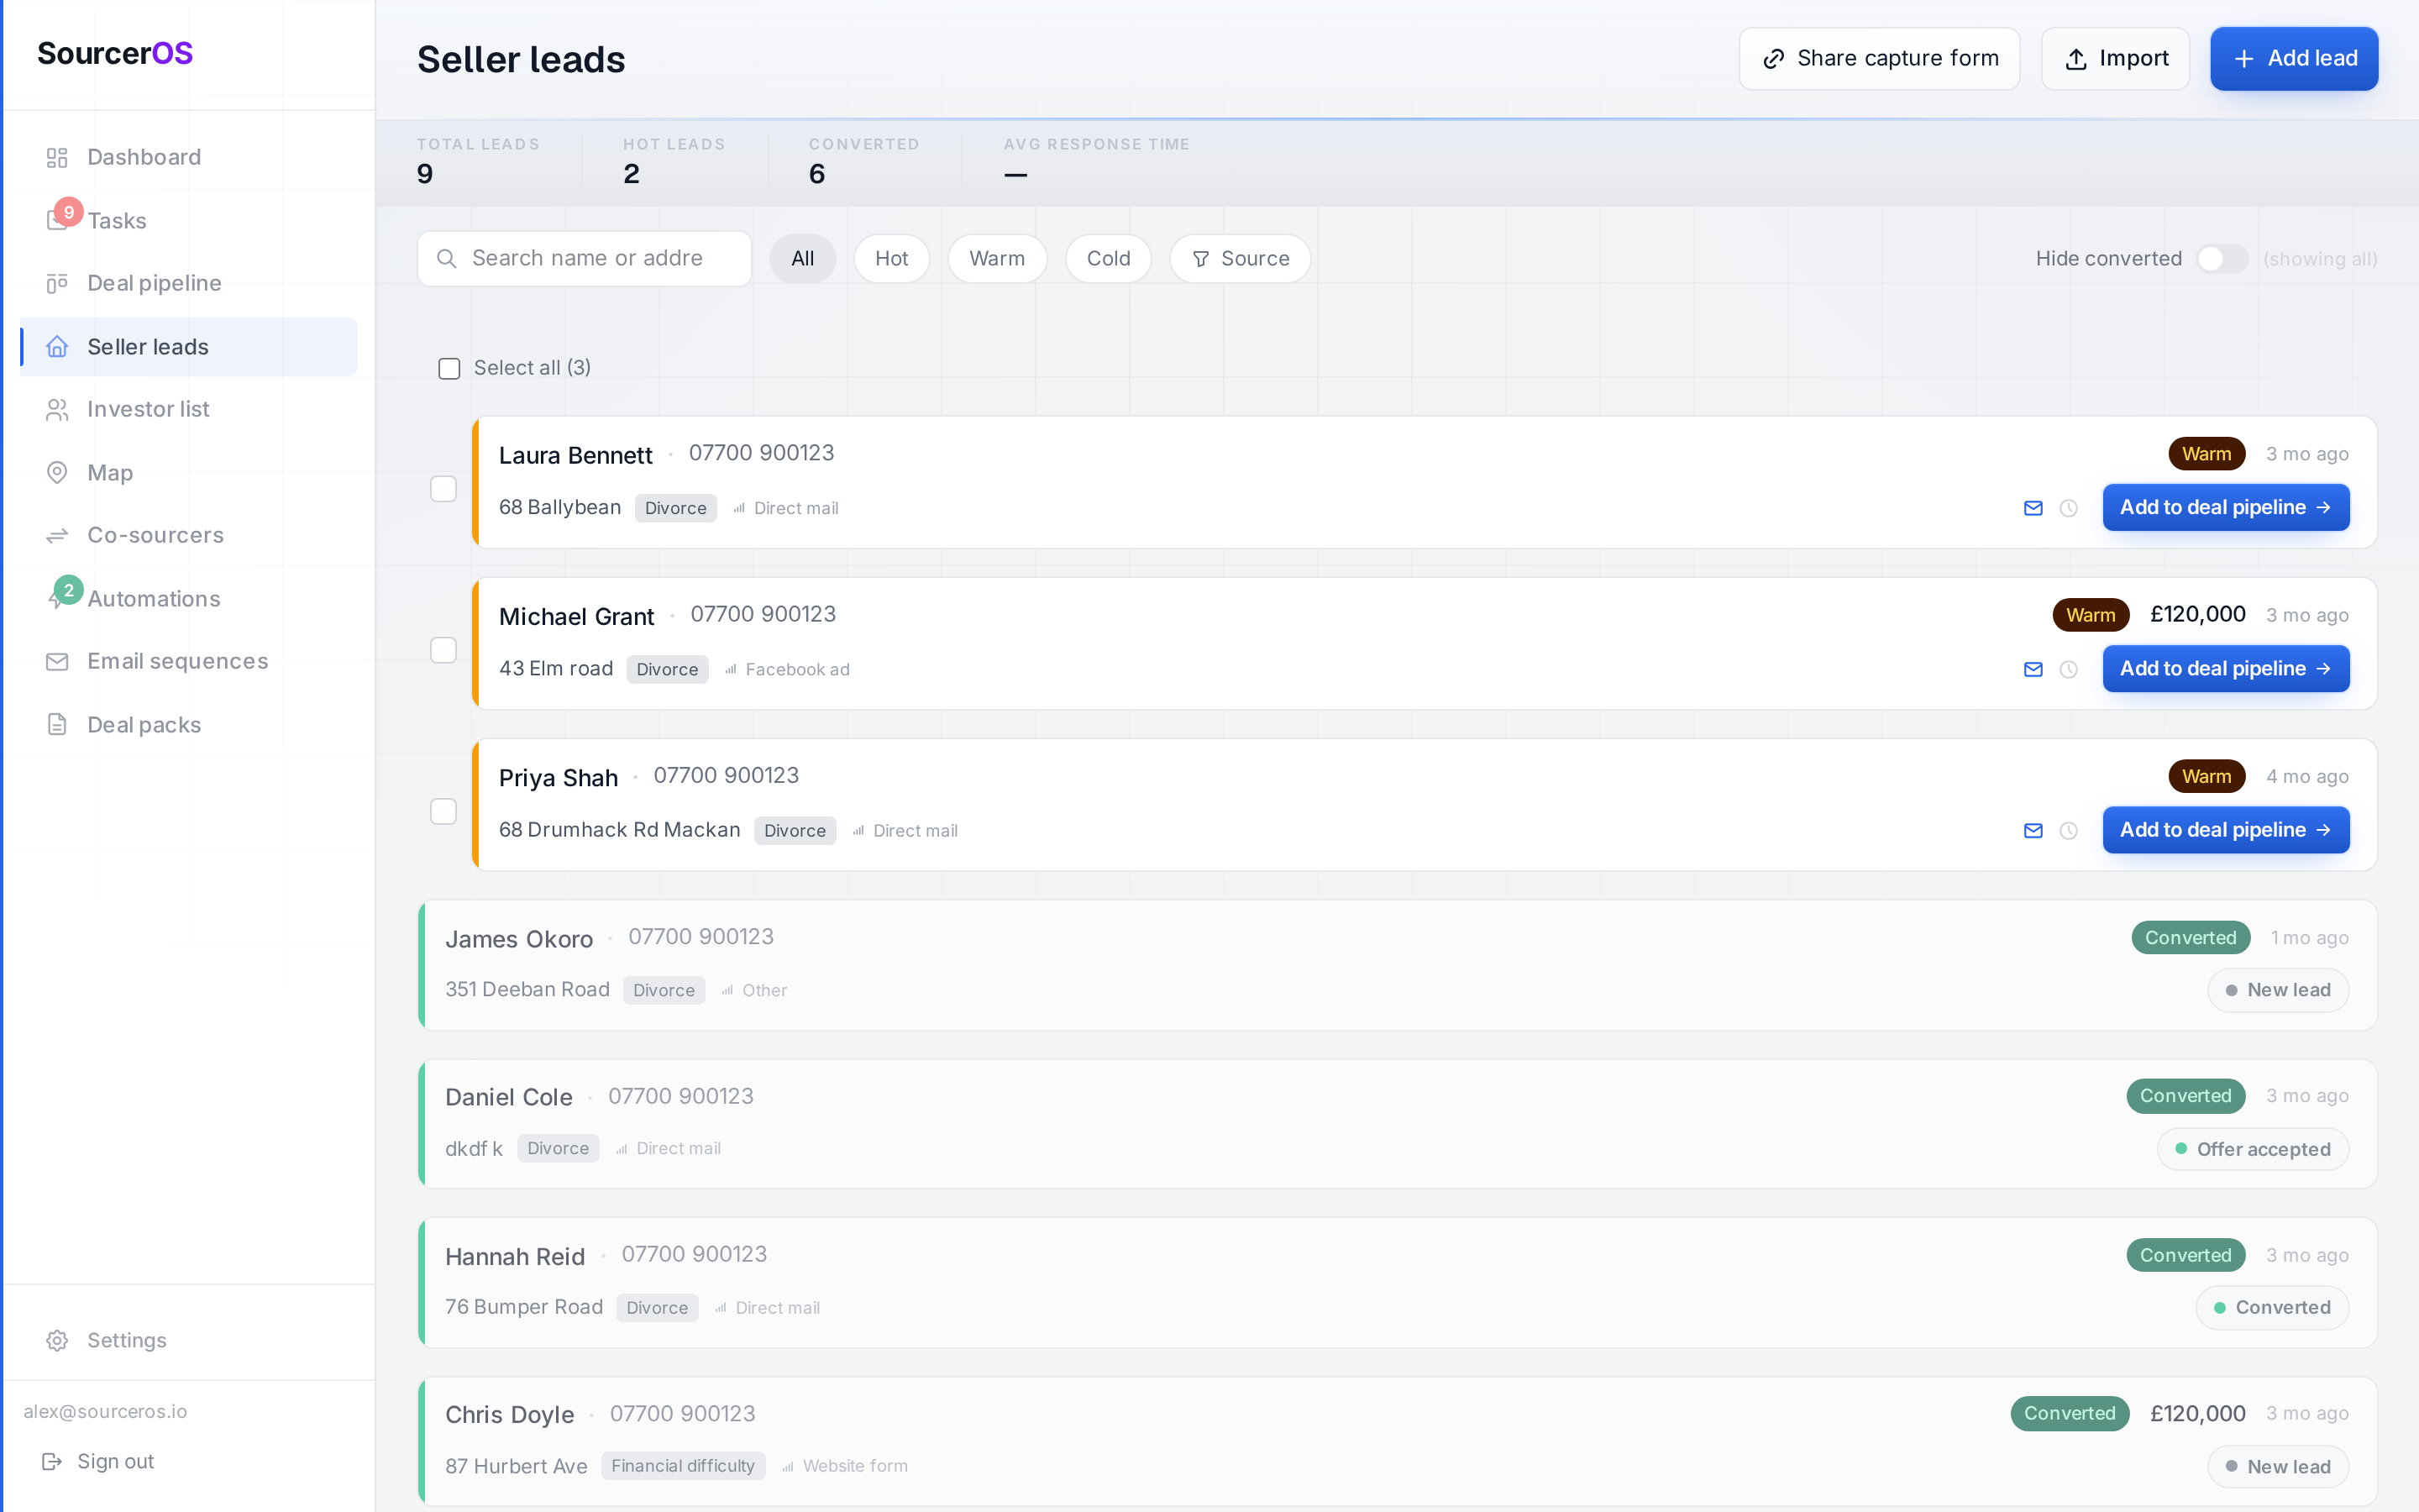Open Deal packs page

point(188,724)
